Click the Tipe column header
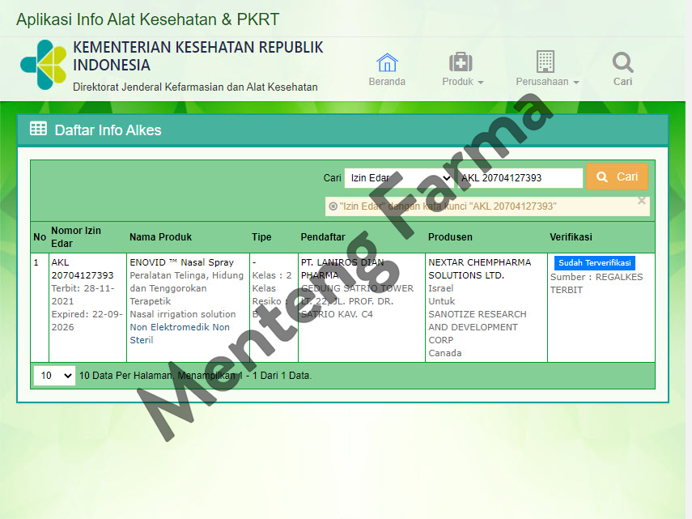Screen dimensions: 692x519 click(x=261, y=237)
